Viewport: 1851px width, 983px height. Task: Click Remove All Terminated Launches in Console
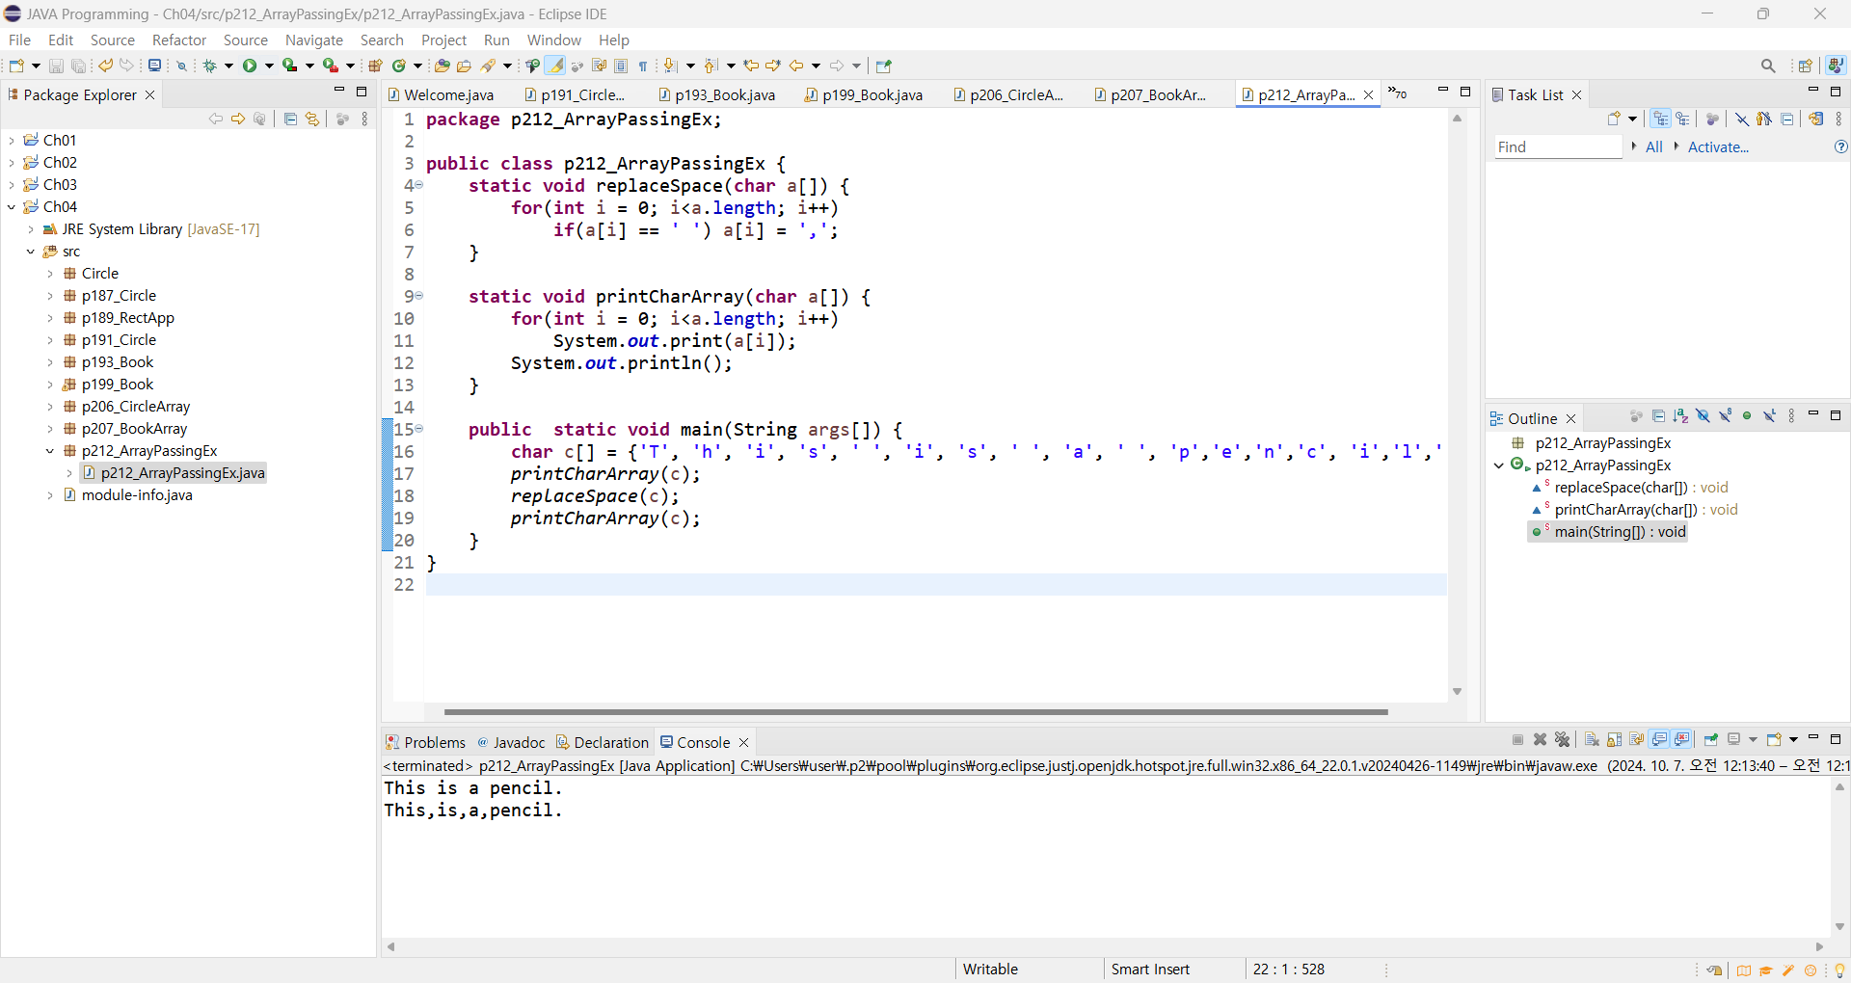pos(1563,739)
